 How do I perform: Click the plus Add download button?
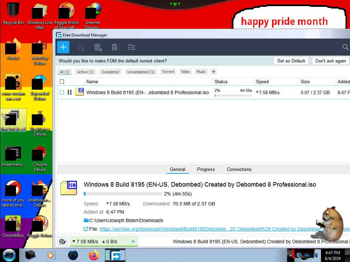click(x=63, y=47)
